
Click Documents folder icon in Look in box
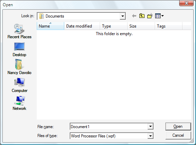[x=42, y=16]
